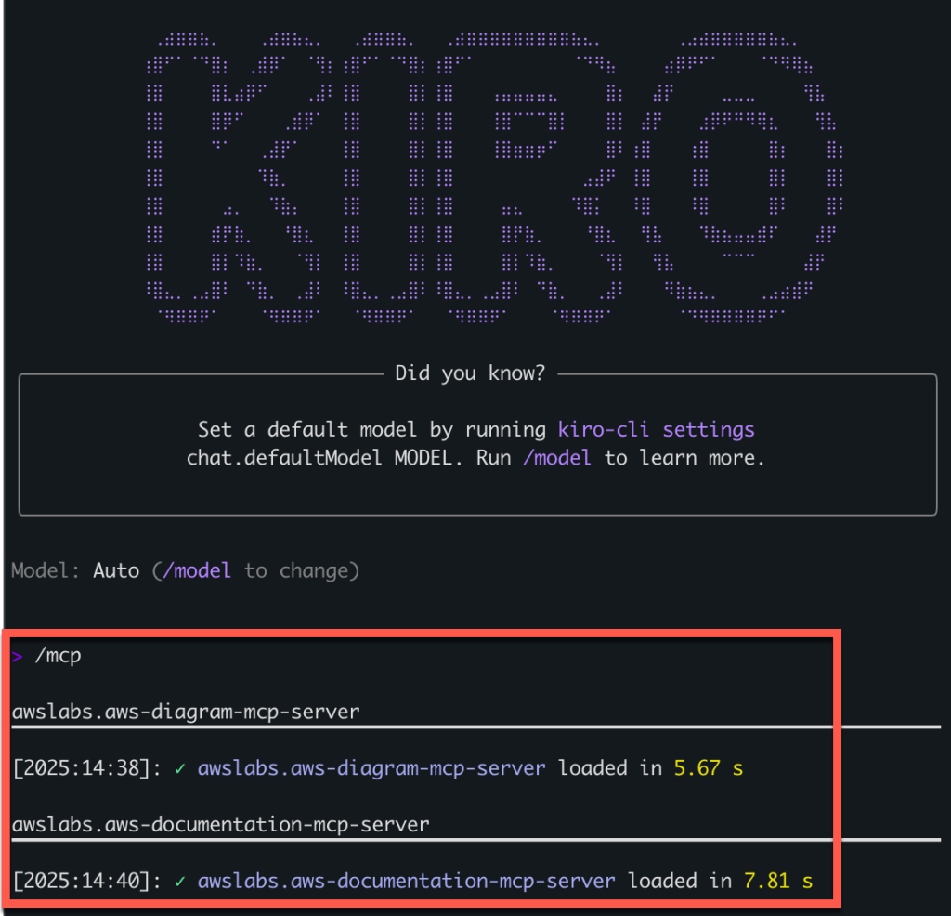
Task: Click the '/mcp' command text
Action: click(59, 657)
